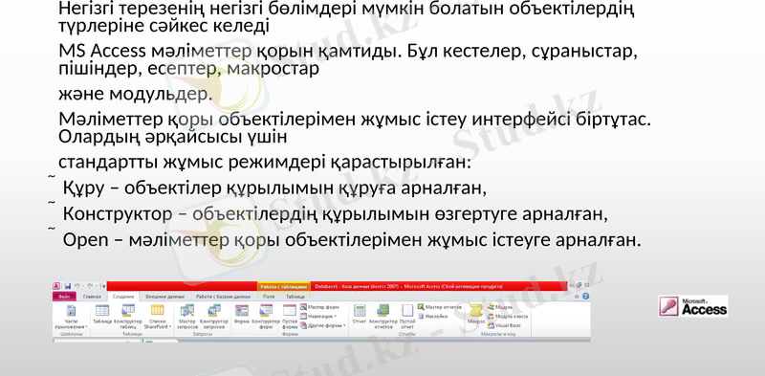
Task: Create a report with Отчет icon
Action: tap(360, 315)
